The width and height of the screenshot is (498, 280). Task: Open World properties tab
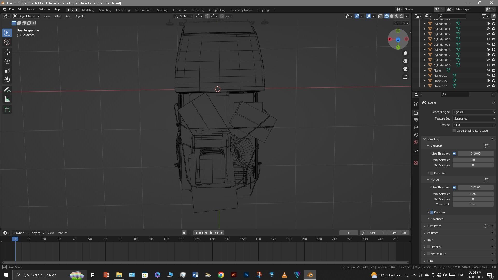pyautogui.click(x=416, y=142)
